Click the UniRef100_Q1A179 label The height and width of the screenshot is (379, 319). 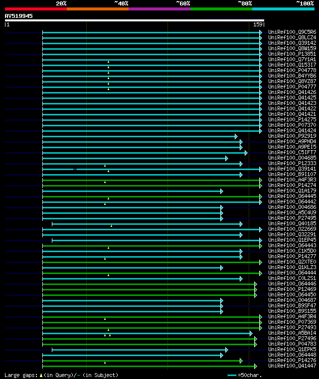click(292, 190)
